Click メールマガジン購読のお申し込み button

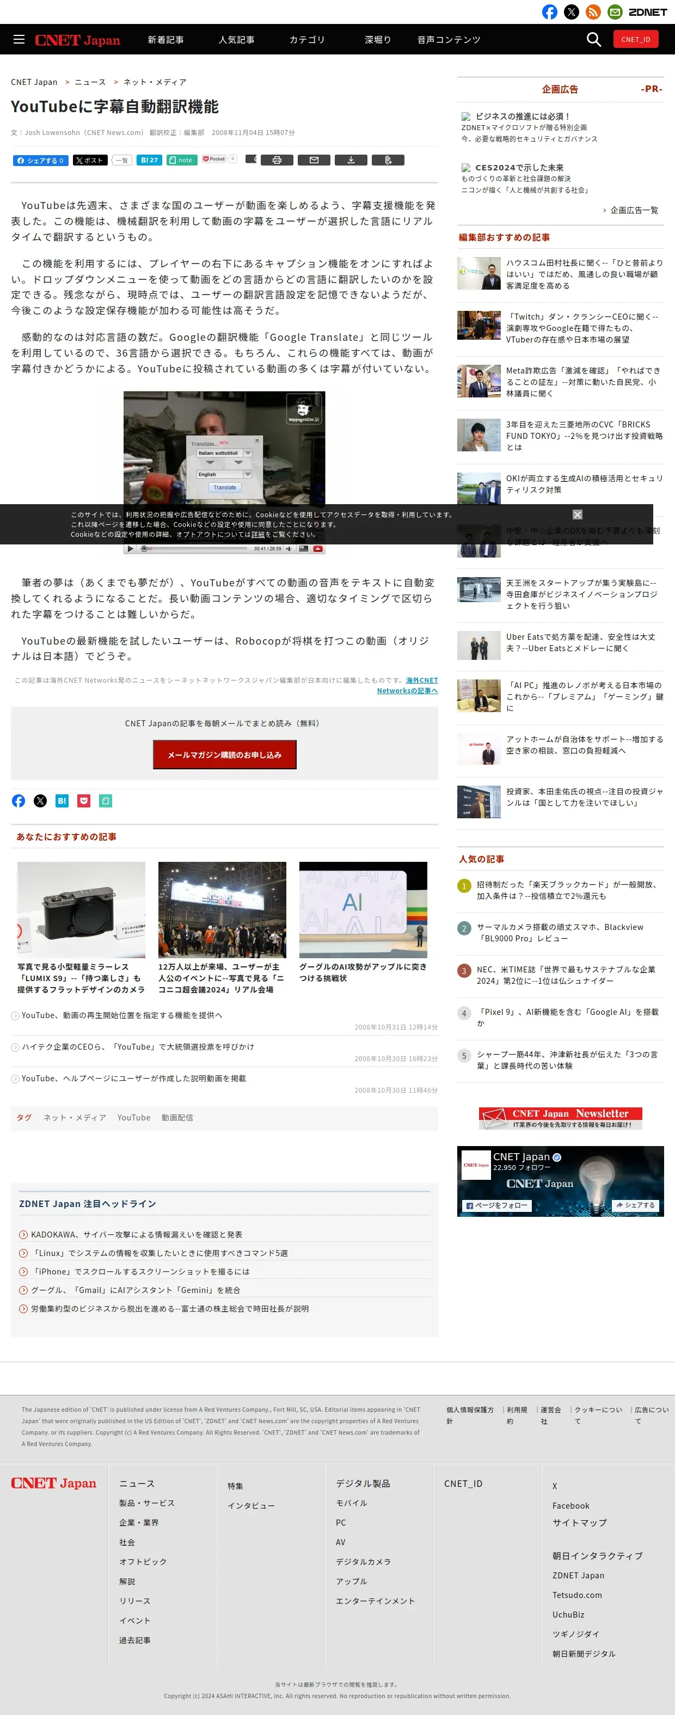pyautogui.click(x=224, y=755)
